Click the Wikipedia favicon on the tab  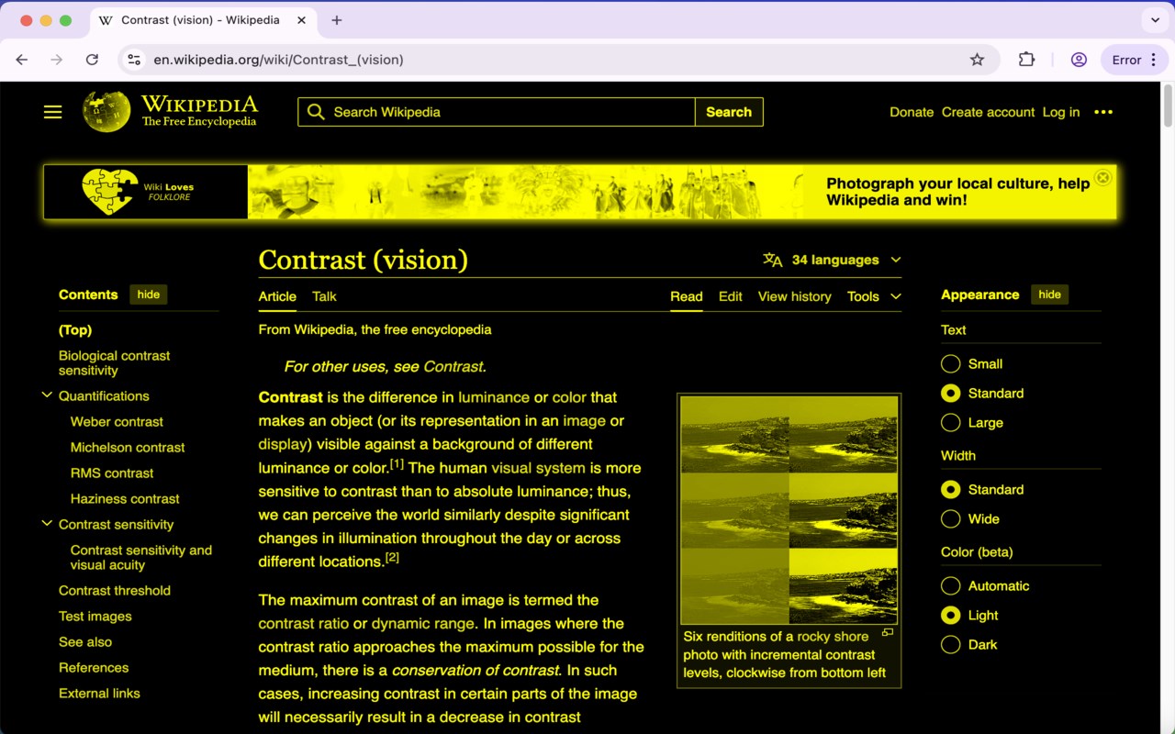(106, 20)
